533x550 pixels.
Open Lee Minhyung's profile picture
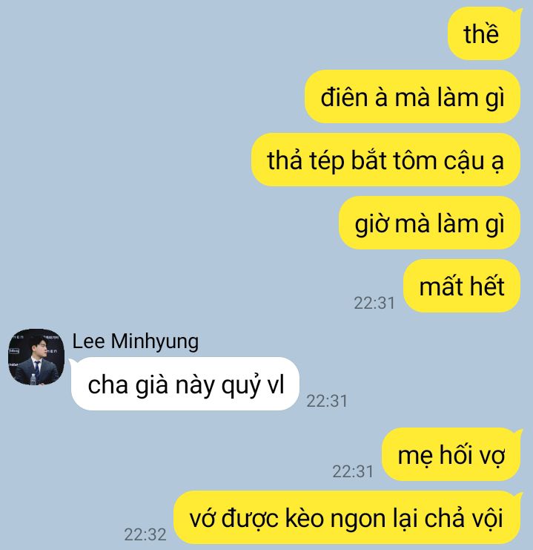click(x=36, y=357)
